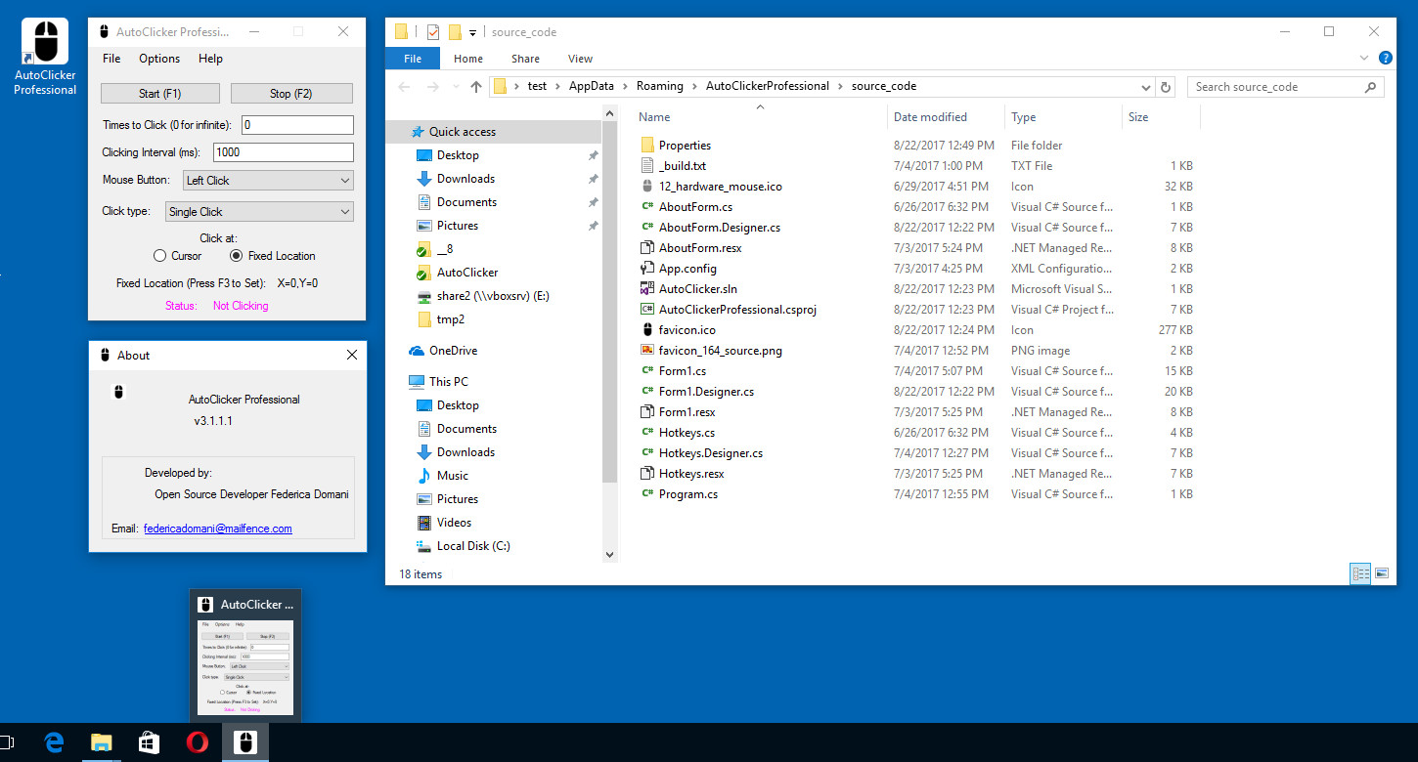This screenshot has height=762, width=1418.
Task: Click the Explorer Help question mark icon
Action: coord(1386,59)
